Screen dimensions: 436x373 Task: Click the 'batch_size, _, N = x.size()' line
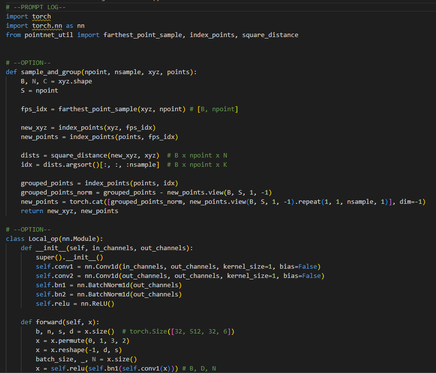tap(86, 359)
